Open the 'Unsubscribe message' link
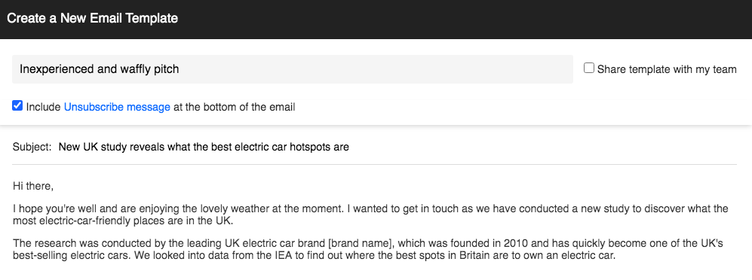This screenshot has width=752, height=280. click(x=117, y=107)
